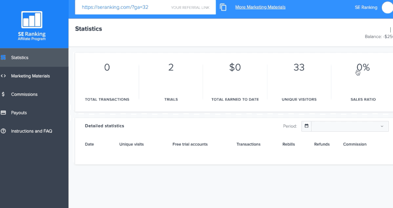Follow the More Marketing Materials link
Screen dimensions: 393x208
260,7
